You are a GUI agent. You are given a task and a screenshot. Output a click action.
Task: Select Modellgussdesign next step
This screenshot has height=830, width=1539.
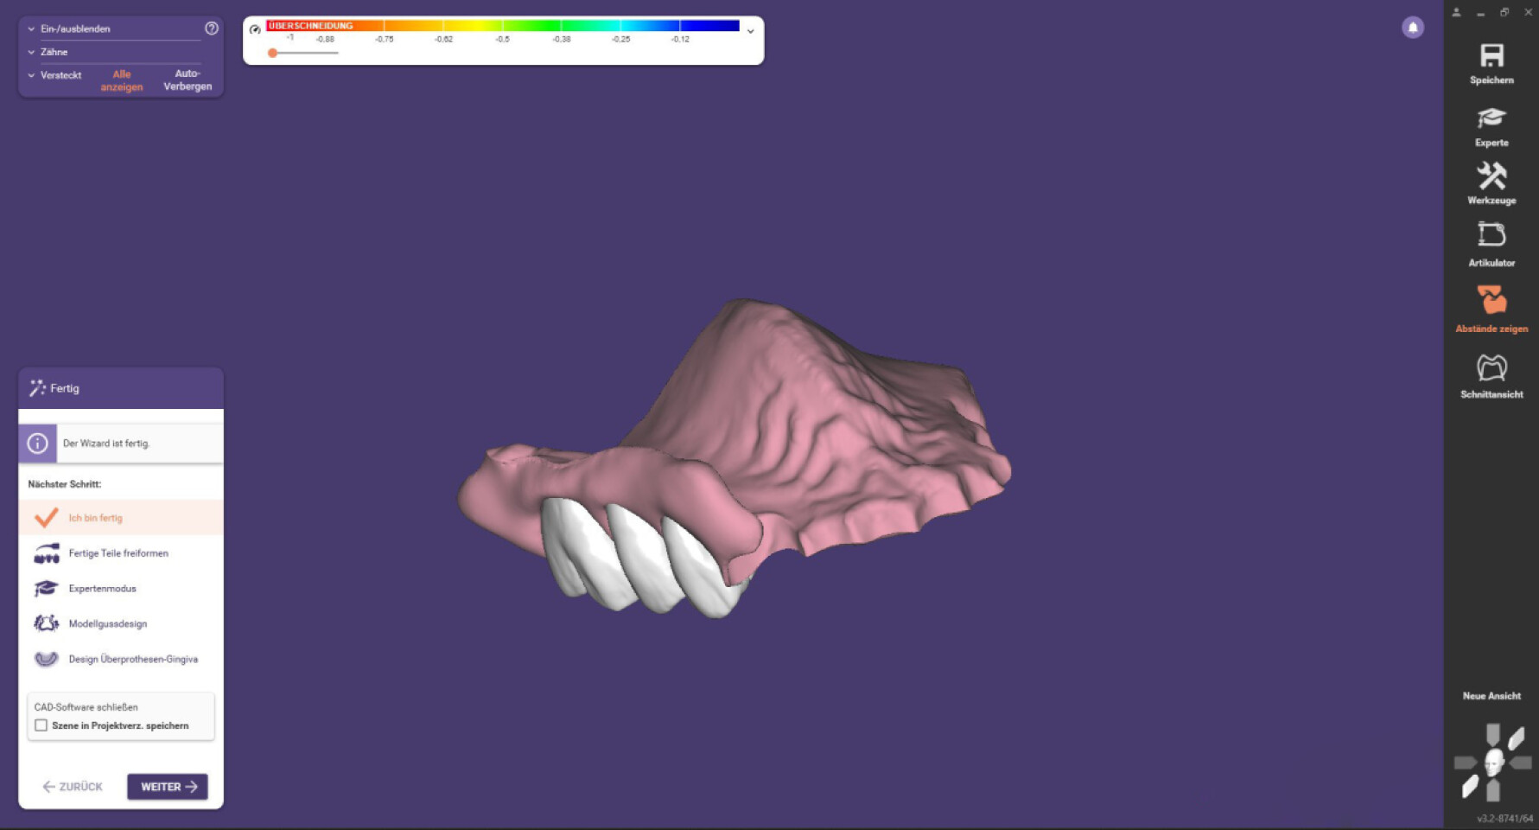point(108,623)
